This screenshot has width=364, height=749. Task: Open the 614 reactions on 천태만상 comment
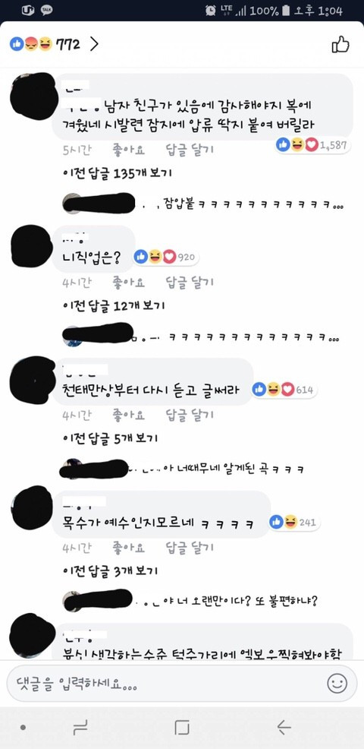[x=284, y=390]
